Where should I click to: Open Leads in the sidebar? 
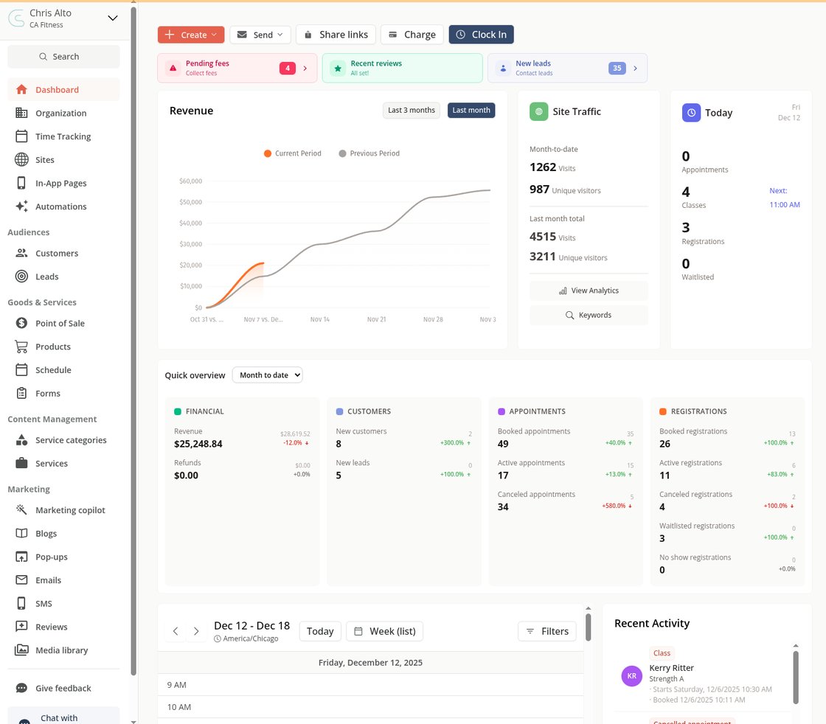63,276
